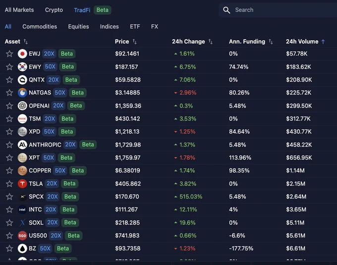Sort table by Asset column arrows
Image resolution: width=337 pixels, height=265 pixels.
pyautogui.click(x=26, y=42)
